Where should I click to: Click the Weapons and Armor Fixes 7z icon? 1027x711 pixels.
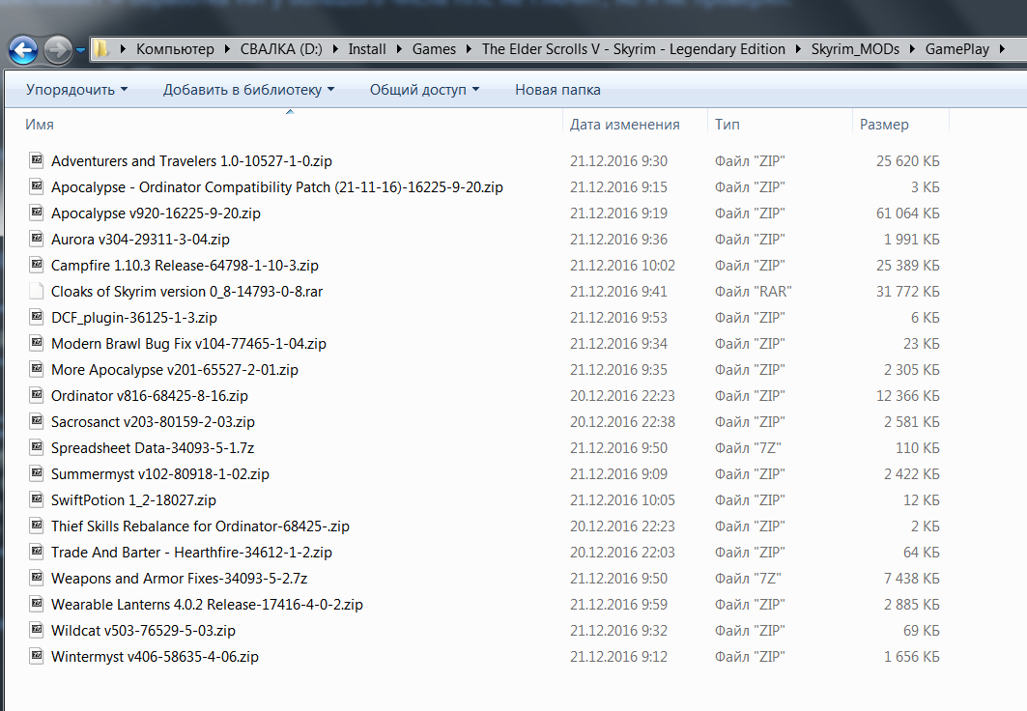(x=37, y=578)
